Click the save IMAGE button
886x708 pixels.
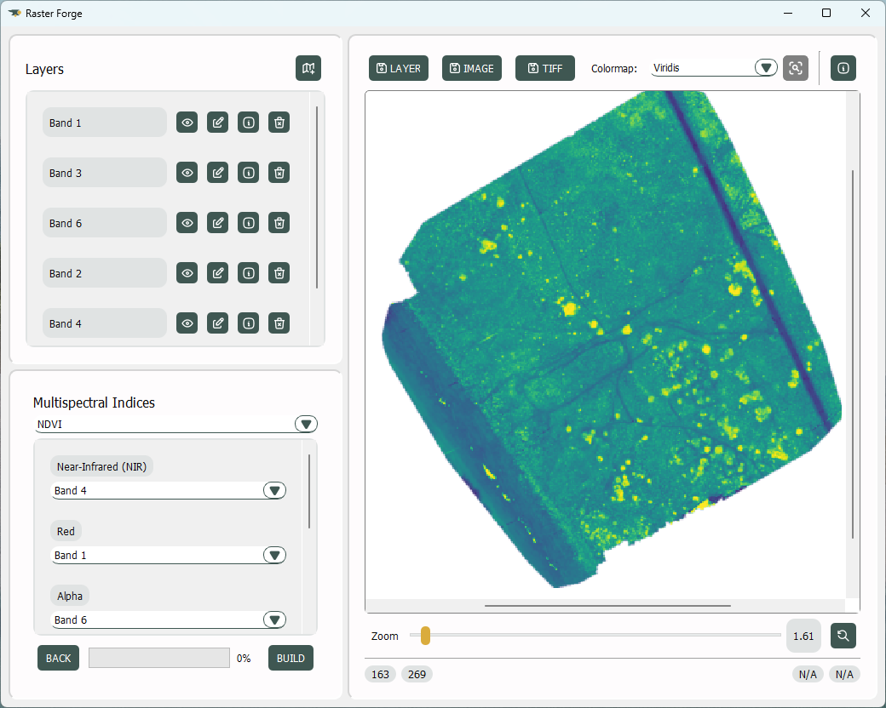[x=472, y=68]
